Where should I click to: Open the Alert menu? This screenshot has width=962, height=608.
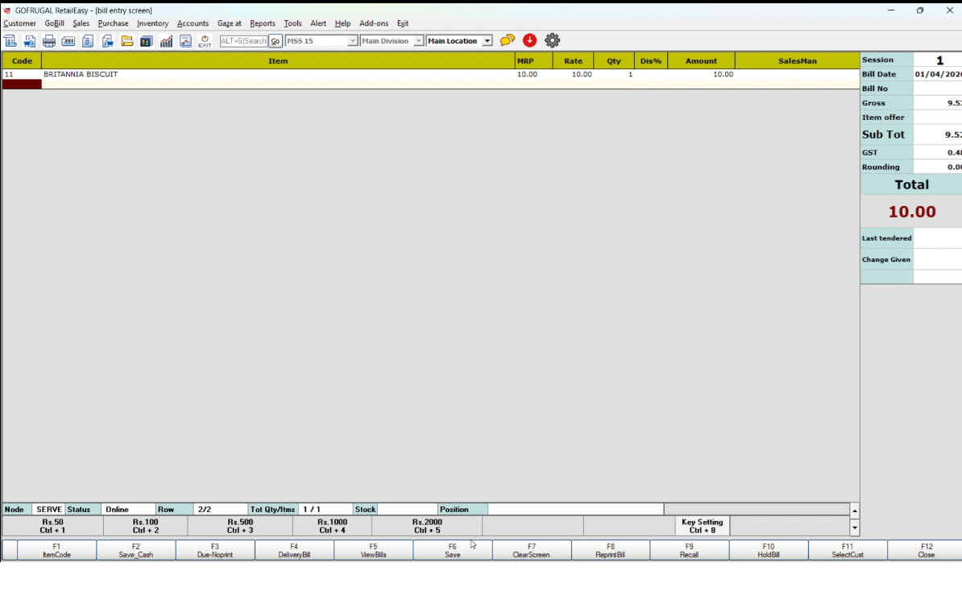tap(318, 23)
